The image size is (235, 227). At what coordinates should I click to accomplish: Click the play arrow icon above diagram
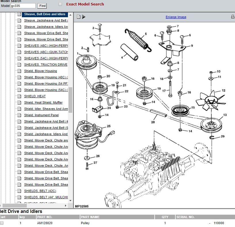84,17
